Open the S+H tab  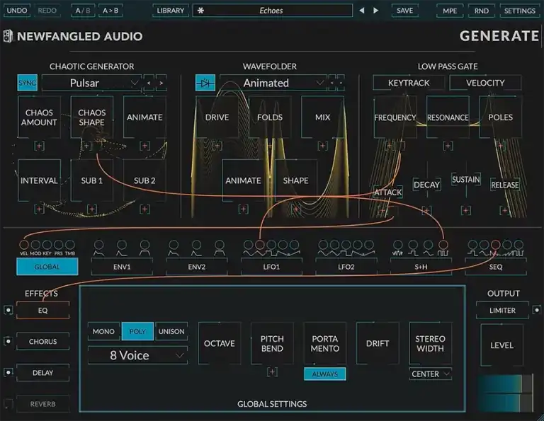[421, 267]
